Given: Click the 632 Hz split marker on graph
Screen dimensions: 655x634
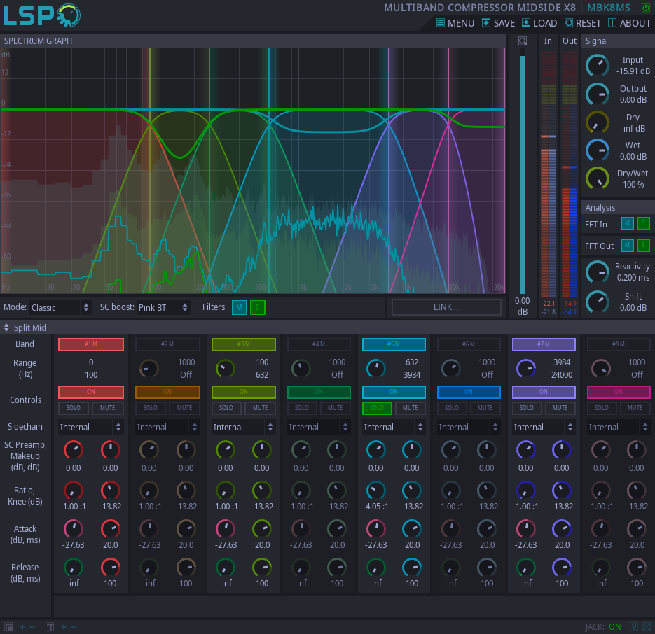Looking at the screenshot, I should coord(268,171).
